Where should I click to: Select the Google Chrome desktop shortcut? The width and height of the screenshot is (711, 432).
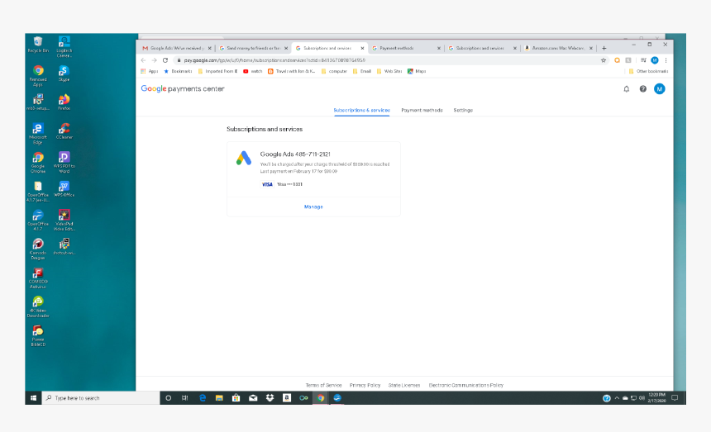(x=38, y=163)
